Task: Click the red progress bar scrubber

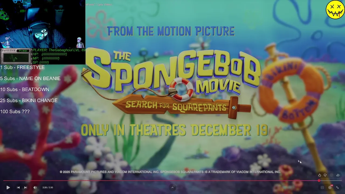Action: coord(319,181)
